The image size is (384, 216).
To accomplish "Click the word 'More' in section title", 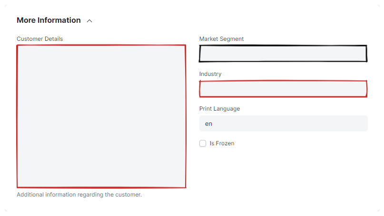I will tap(26, 20).
